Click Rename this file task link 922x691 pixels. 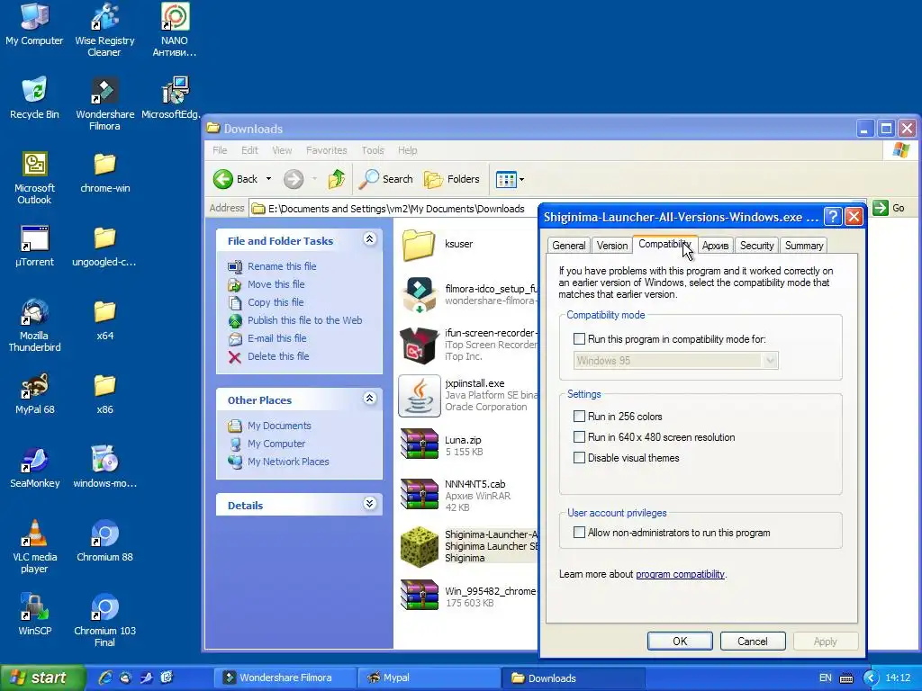click(x=282, y=266)
